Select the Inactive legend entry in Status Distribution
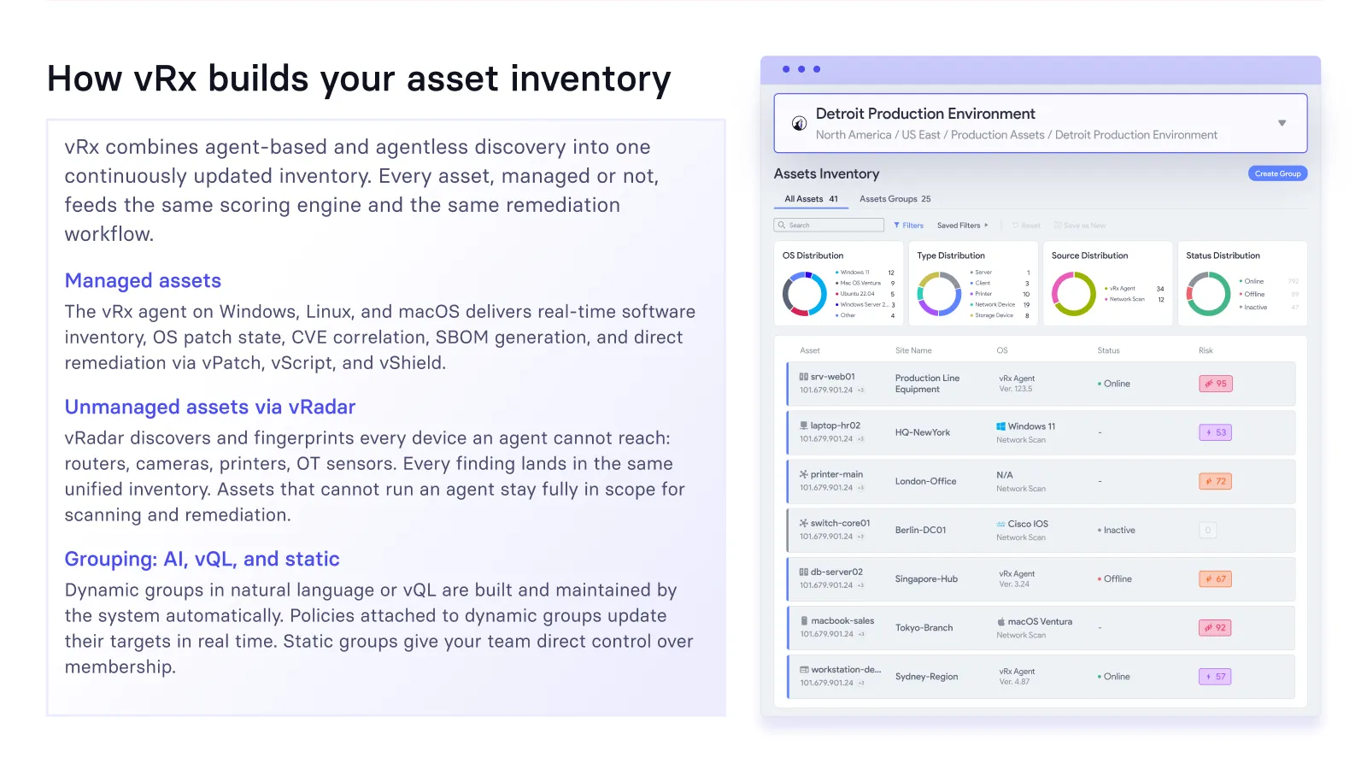Viewport: 1367px width, 769px height. pos(1269,308)
